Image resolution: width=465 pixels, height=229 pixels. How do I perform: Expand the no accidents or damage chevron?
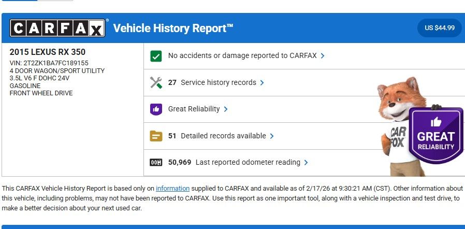323,56
